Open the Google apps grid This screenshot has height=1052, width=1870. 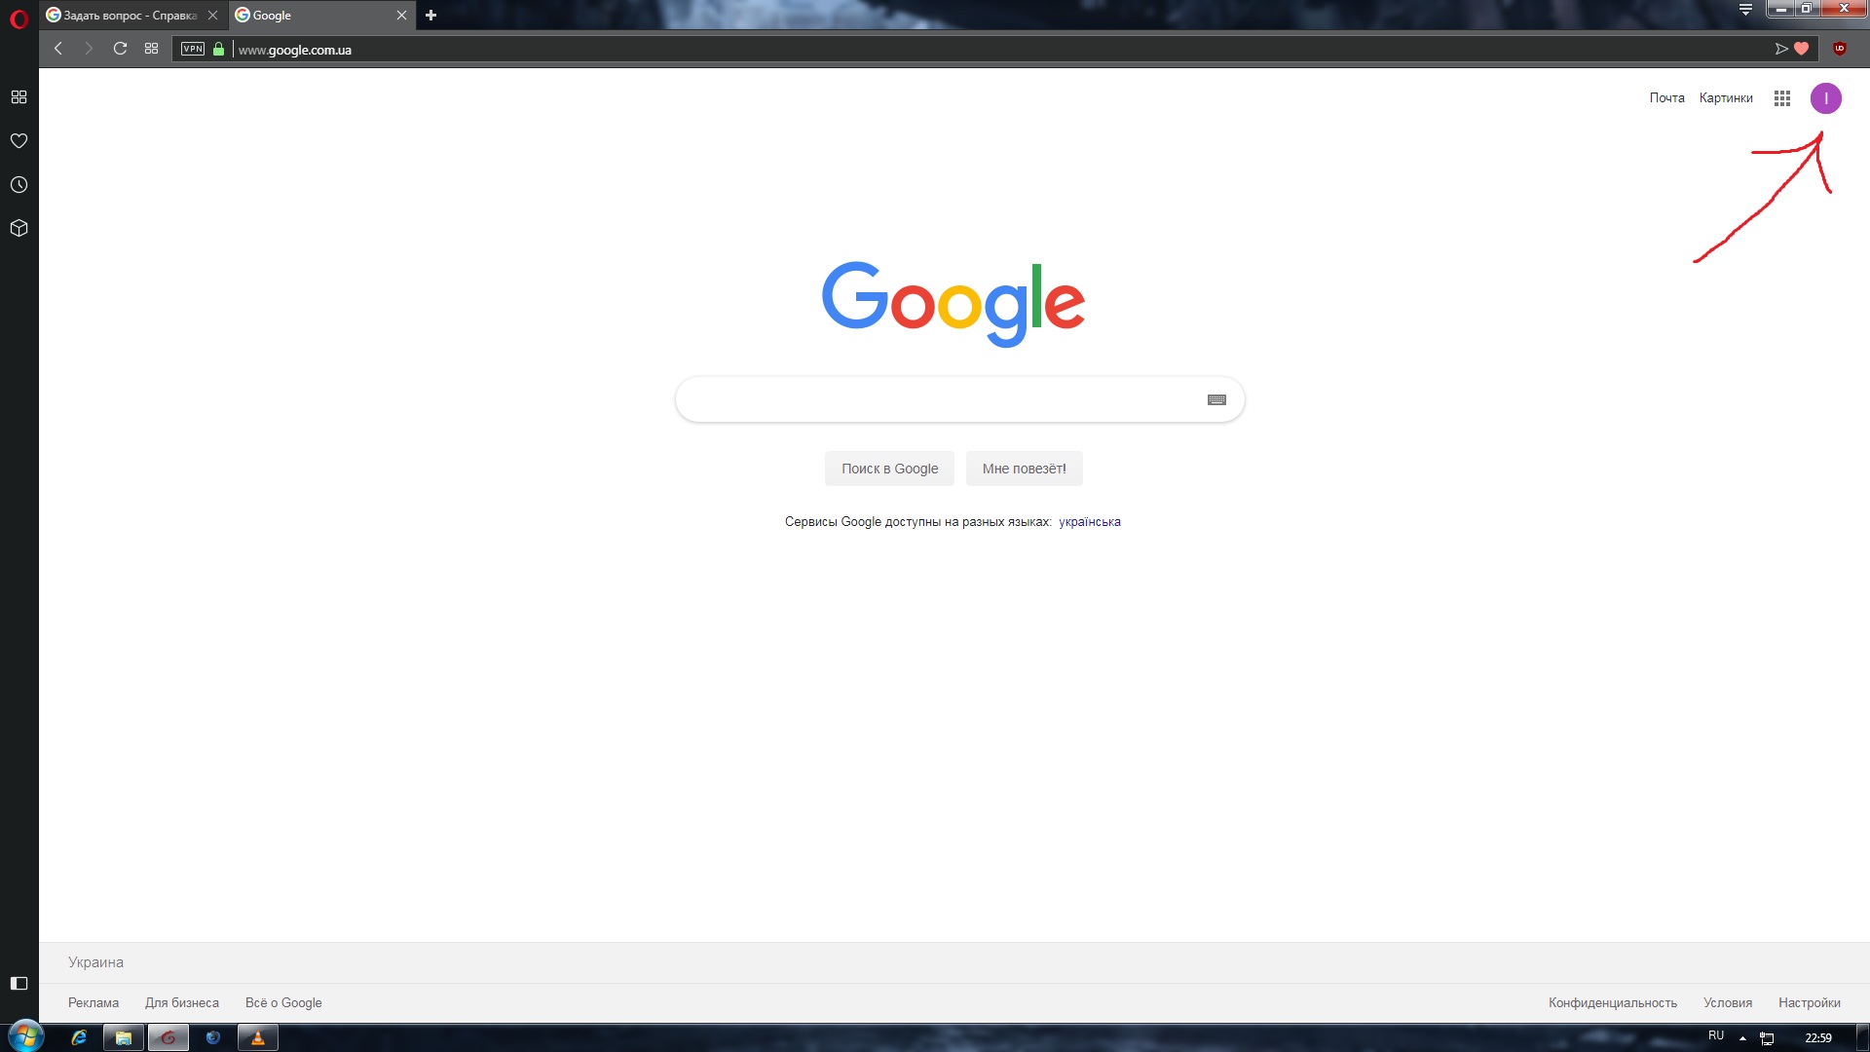1782,98
